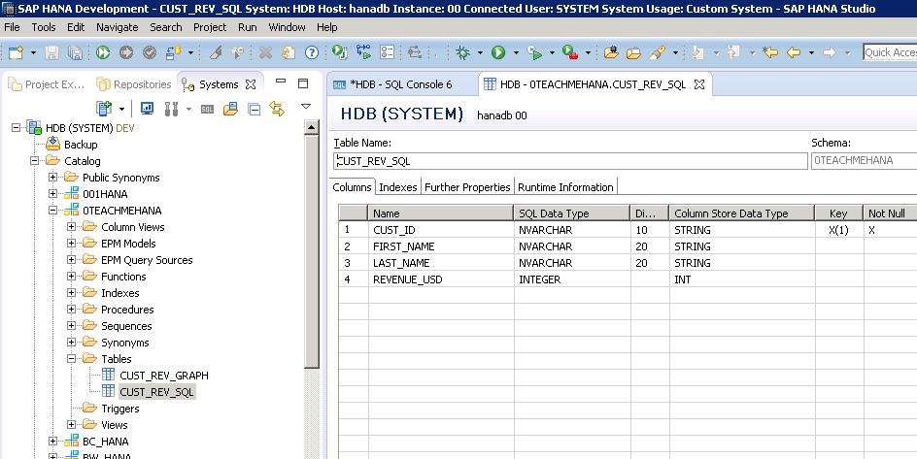Expand the Procedures folder
This screenshot has width=917, height=459.
point(71,309)
